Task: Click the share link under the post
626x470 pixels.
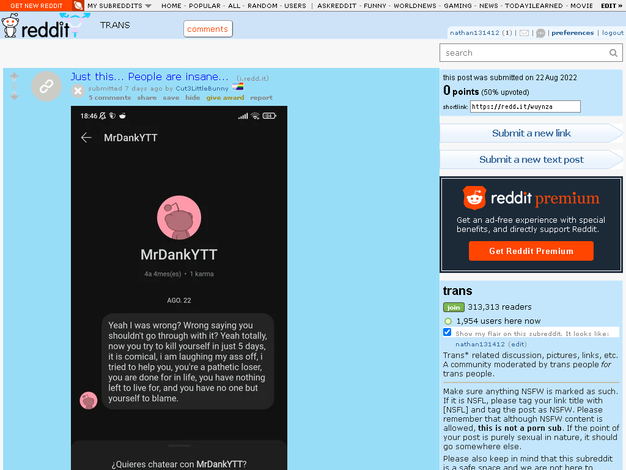Action: pyautogui.click(x=147, y=97)
